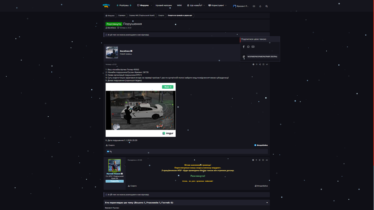374x210 pixels.
Task: Go to Скарги breadcrumb
Action: point(161,15)
